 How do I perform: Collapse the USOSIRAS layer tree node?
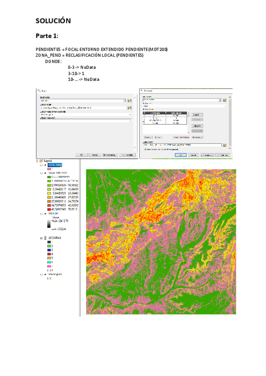41,238
